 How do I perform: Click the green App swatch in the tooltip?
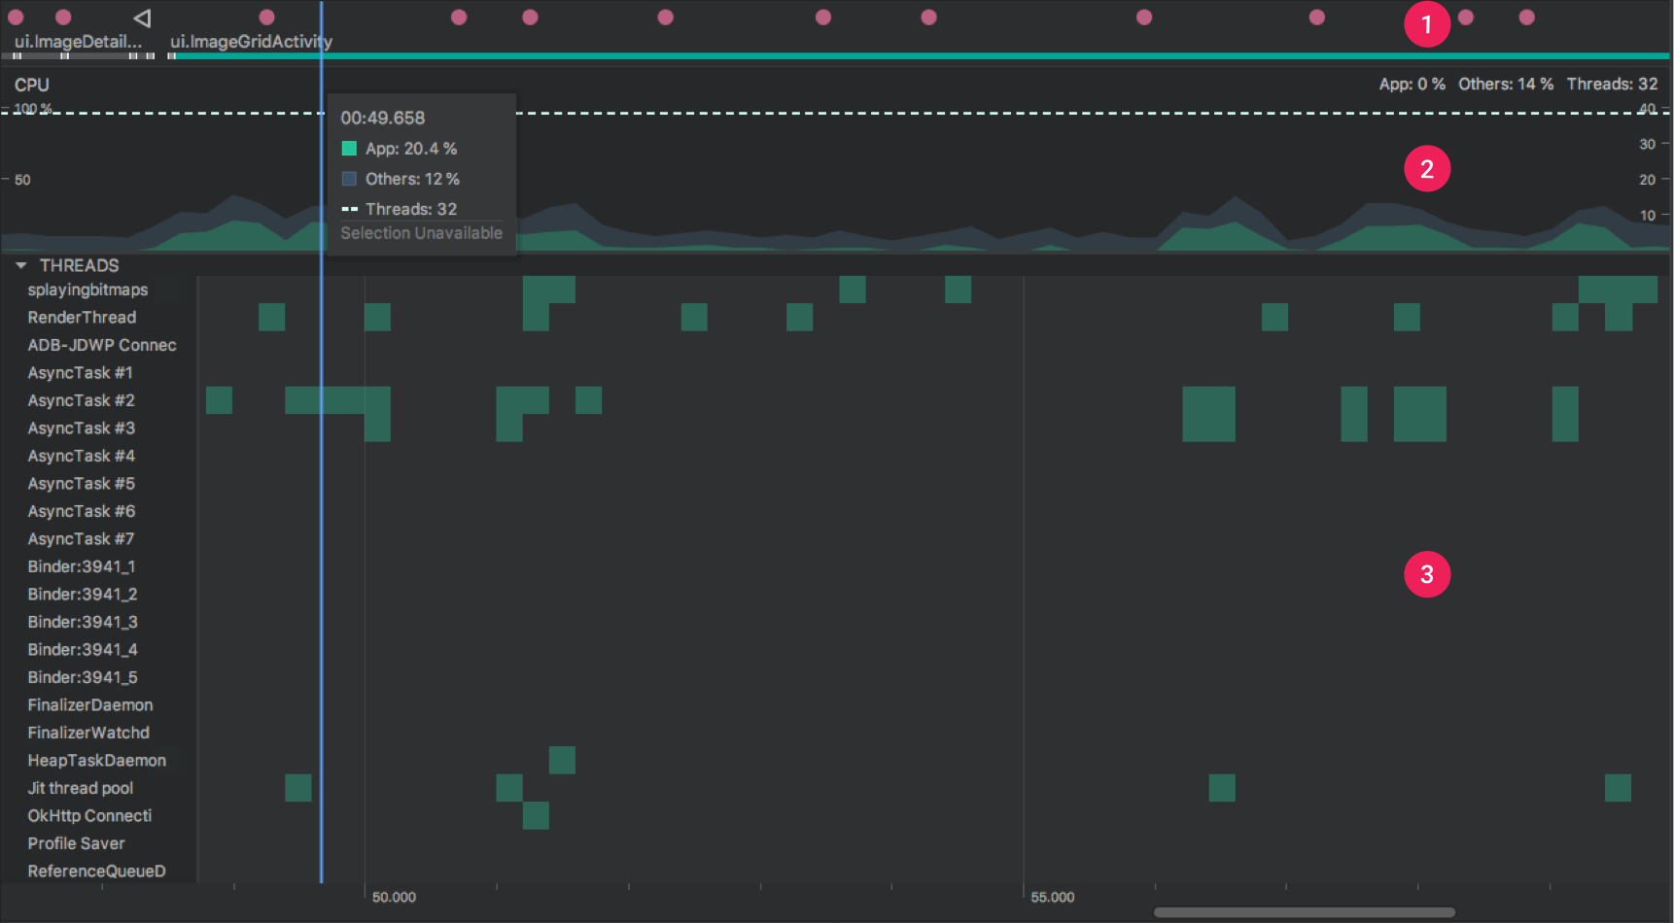[x=349, y=148]
